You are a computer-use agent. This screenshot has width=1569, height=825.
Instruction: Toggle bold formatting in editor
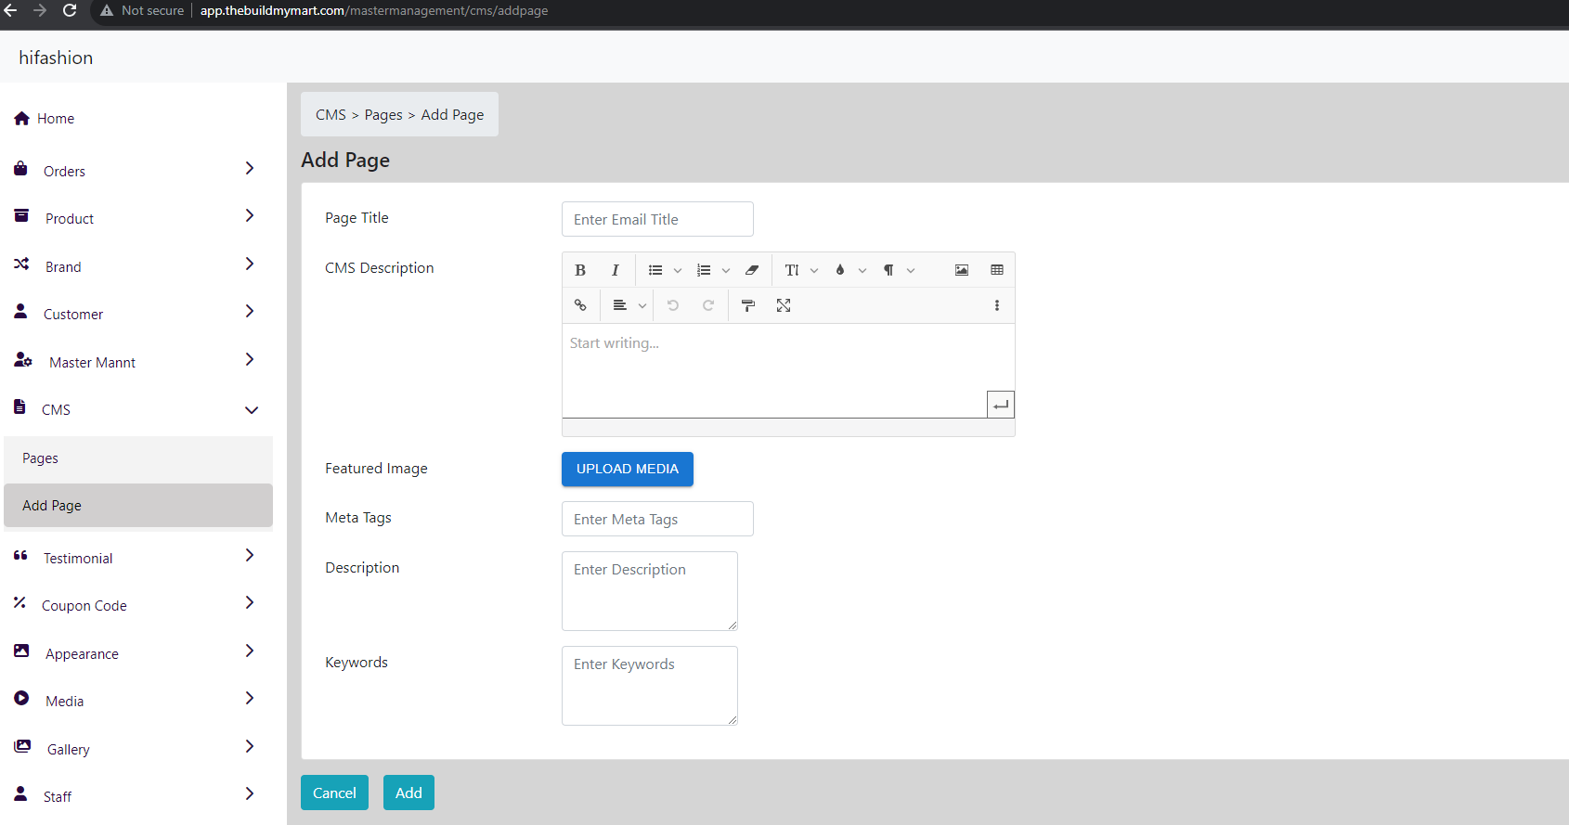point(580,270)
